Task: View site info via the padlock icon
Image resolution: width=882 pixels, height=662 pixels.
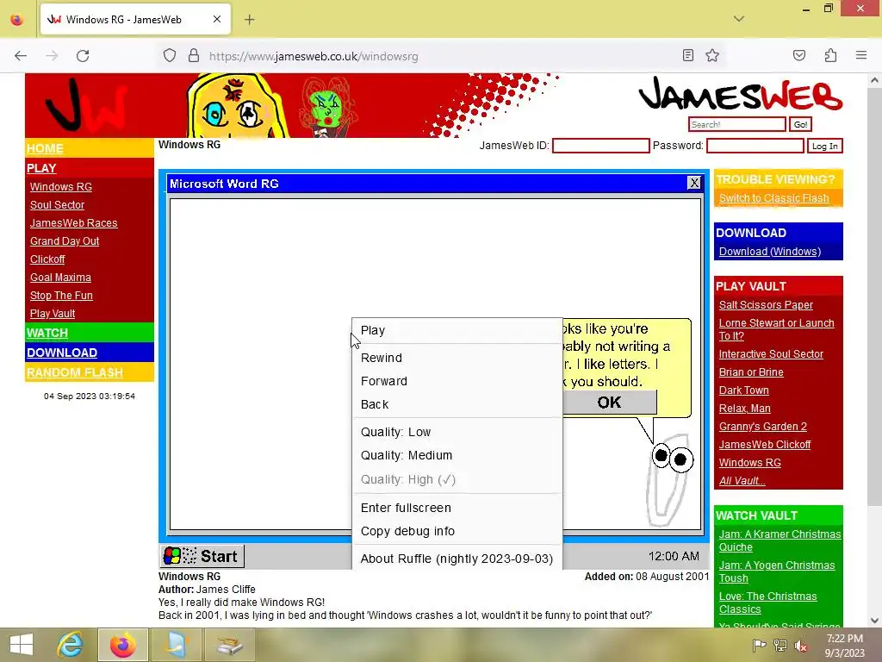Action: click(194, 56)
